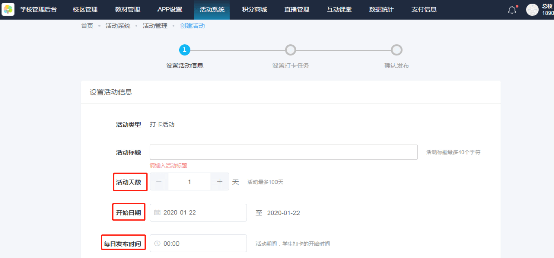Click the calendar icon in 开始日期 field
Screen dimensions: 554x258
tap(157, 213)
